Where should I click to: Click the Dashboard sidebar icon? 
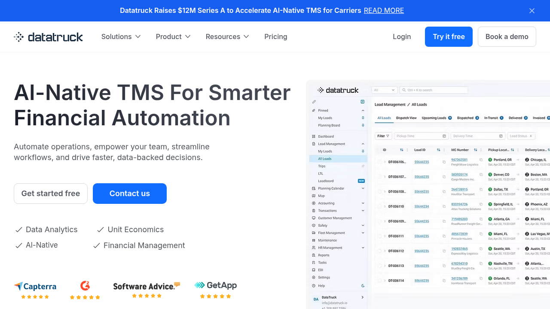[x=314, y=136]
